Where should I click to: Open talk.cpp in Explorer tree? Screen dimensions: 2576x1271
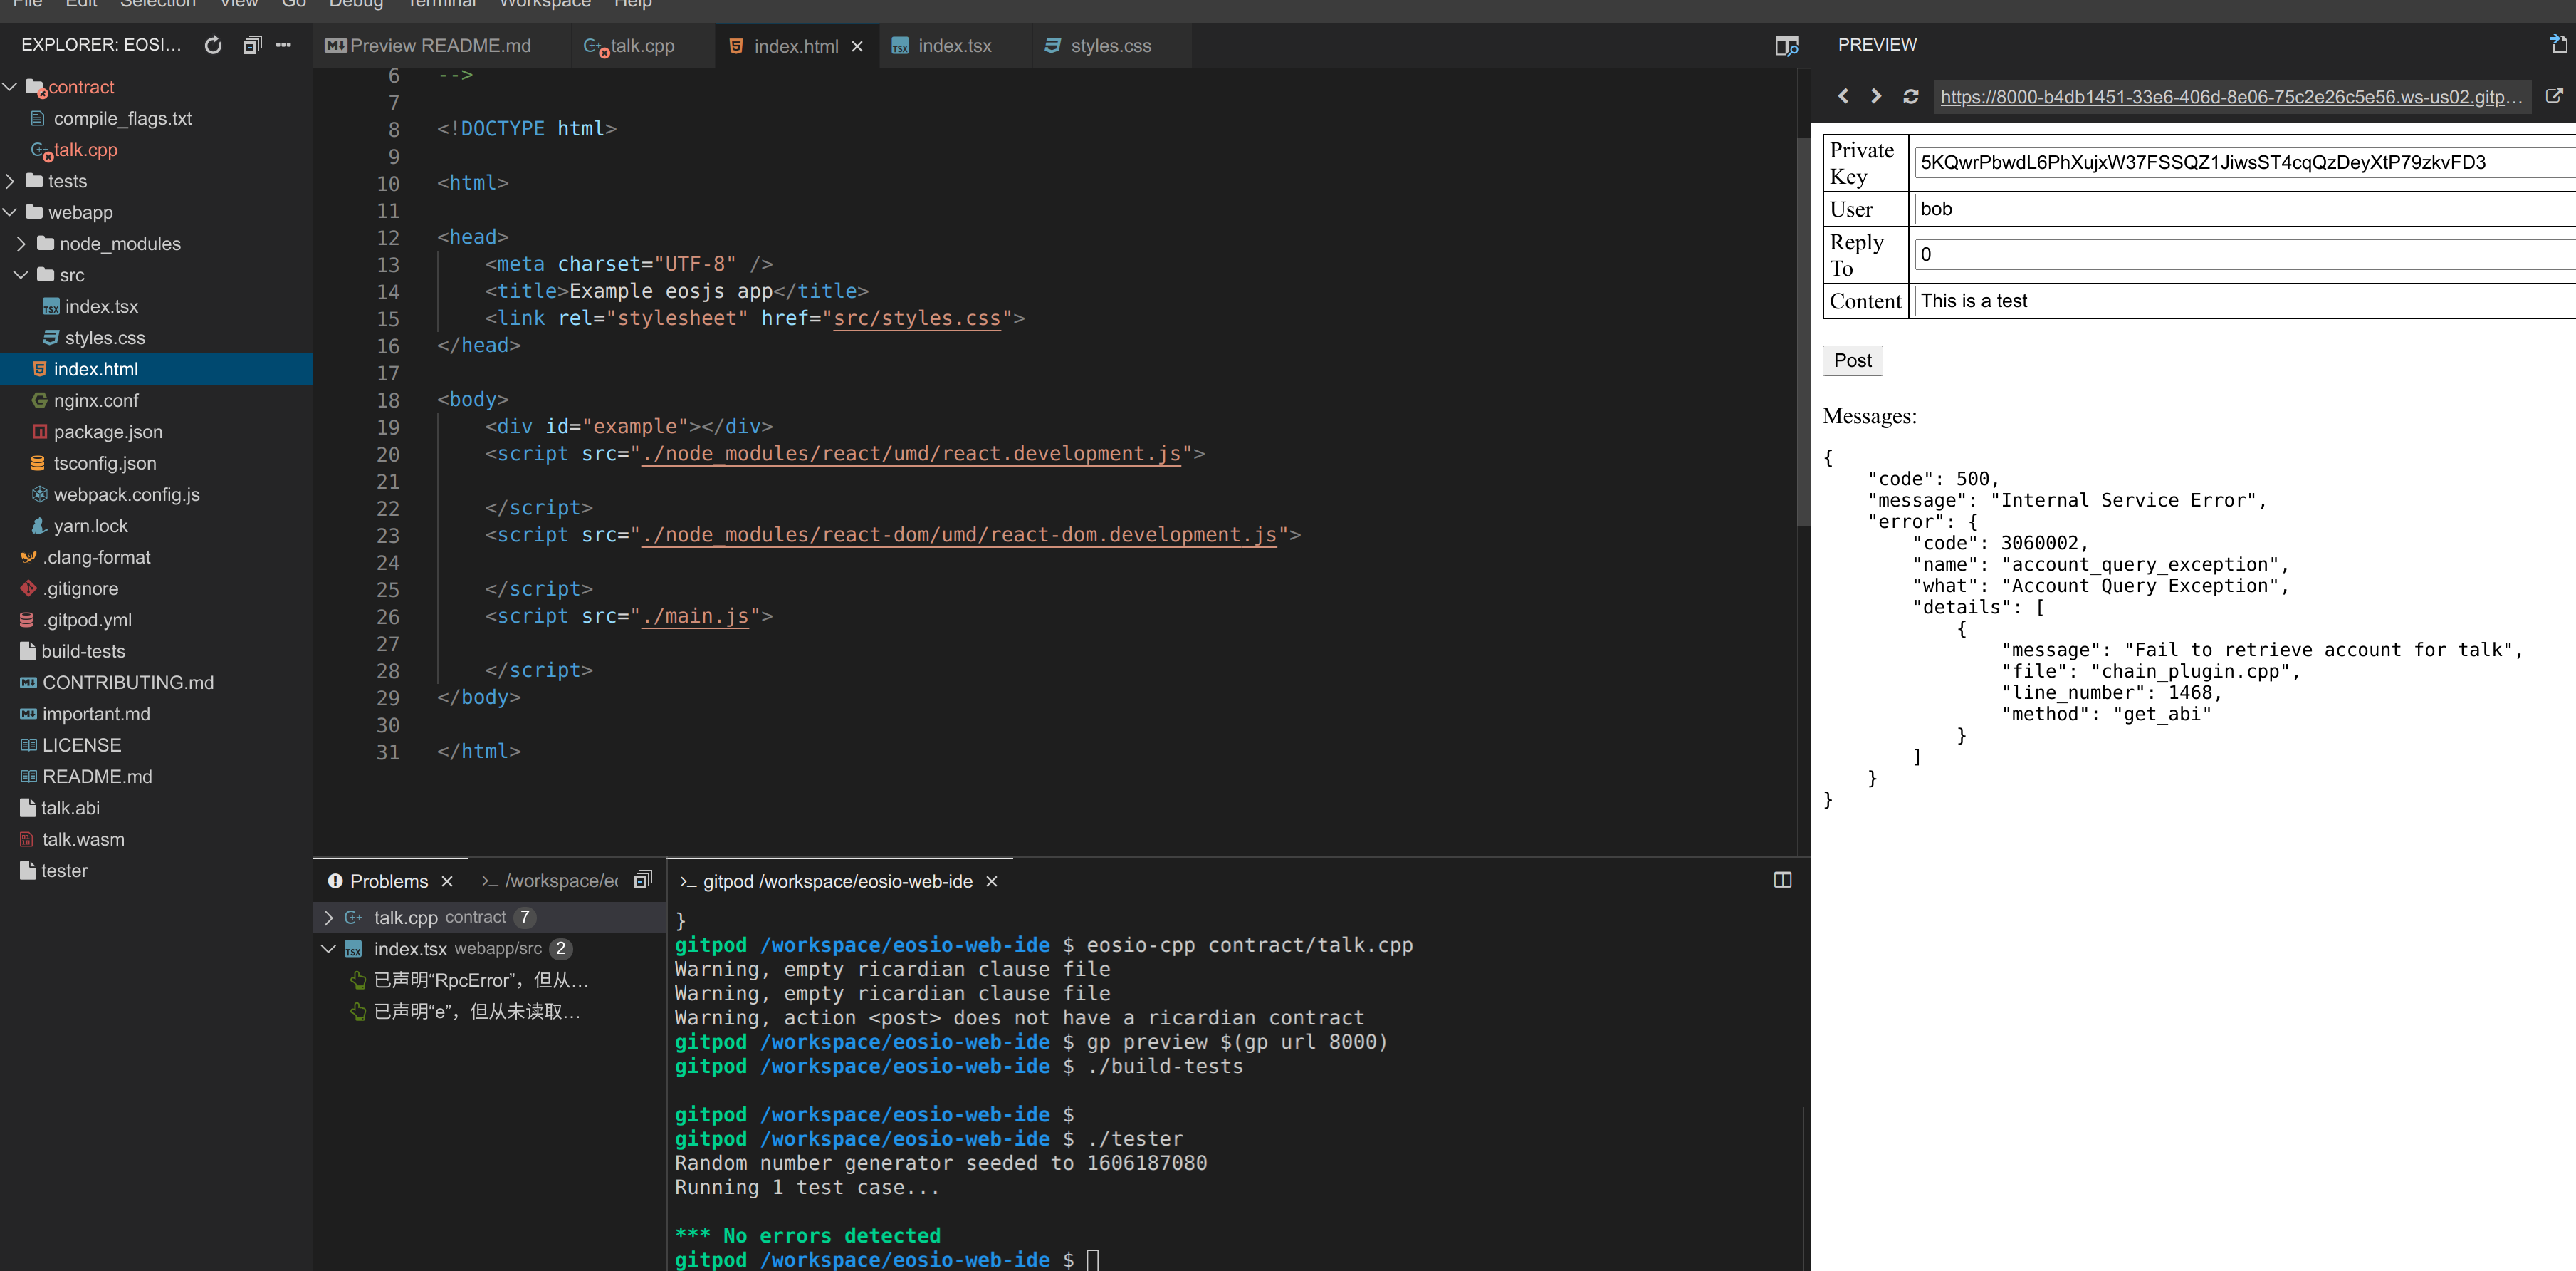click(x=85, y=150)
